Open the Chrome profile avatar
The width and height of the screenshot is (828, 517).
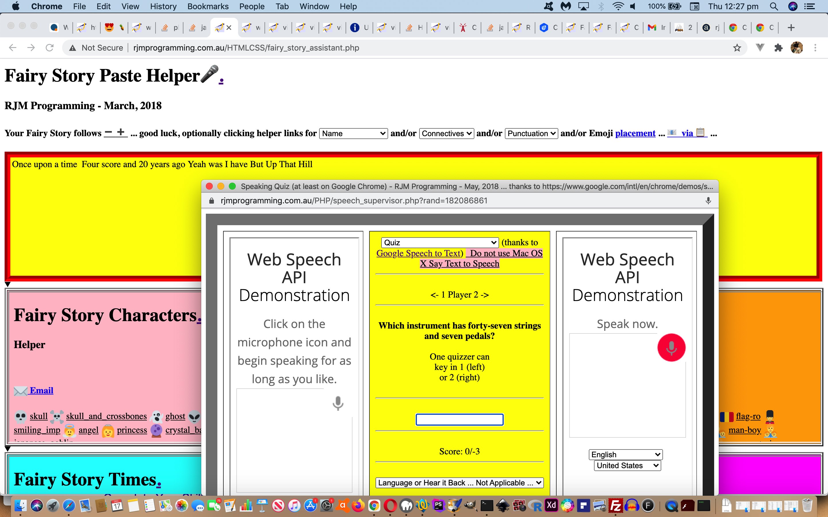[x=797, y=48]
